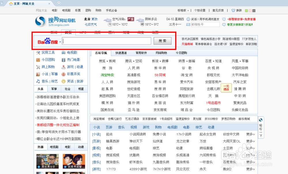Open the 1号店超市 red link
This screenshot has height=174, width=288.
point(213,103)
